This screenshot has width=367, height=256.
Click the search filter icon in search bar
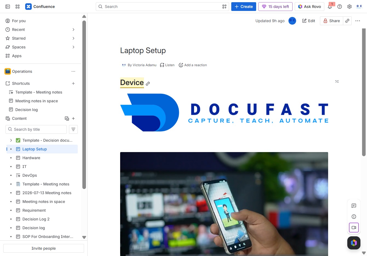[224, 7]
